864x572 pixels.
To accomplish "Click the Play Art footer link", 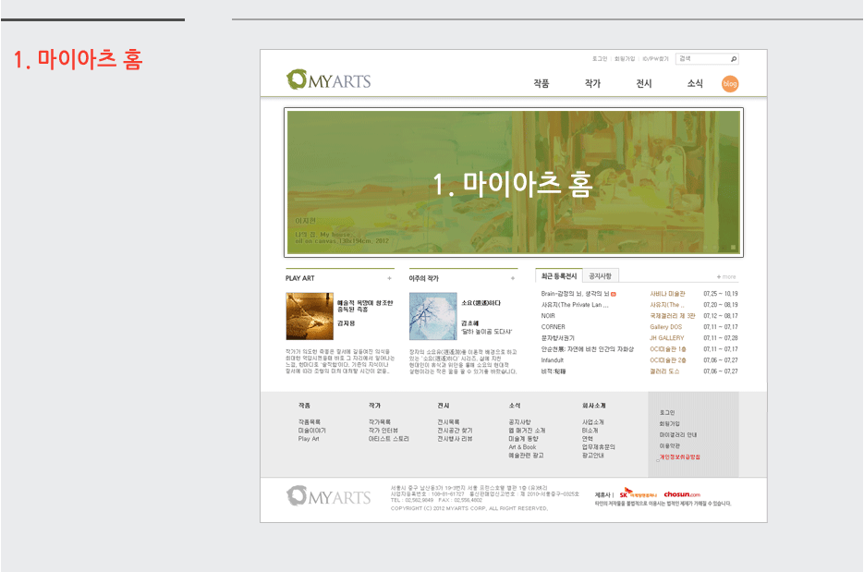I will 309,439.
